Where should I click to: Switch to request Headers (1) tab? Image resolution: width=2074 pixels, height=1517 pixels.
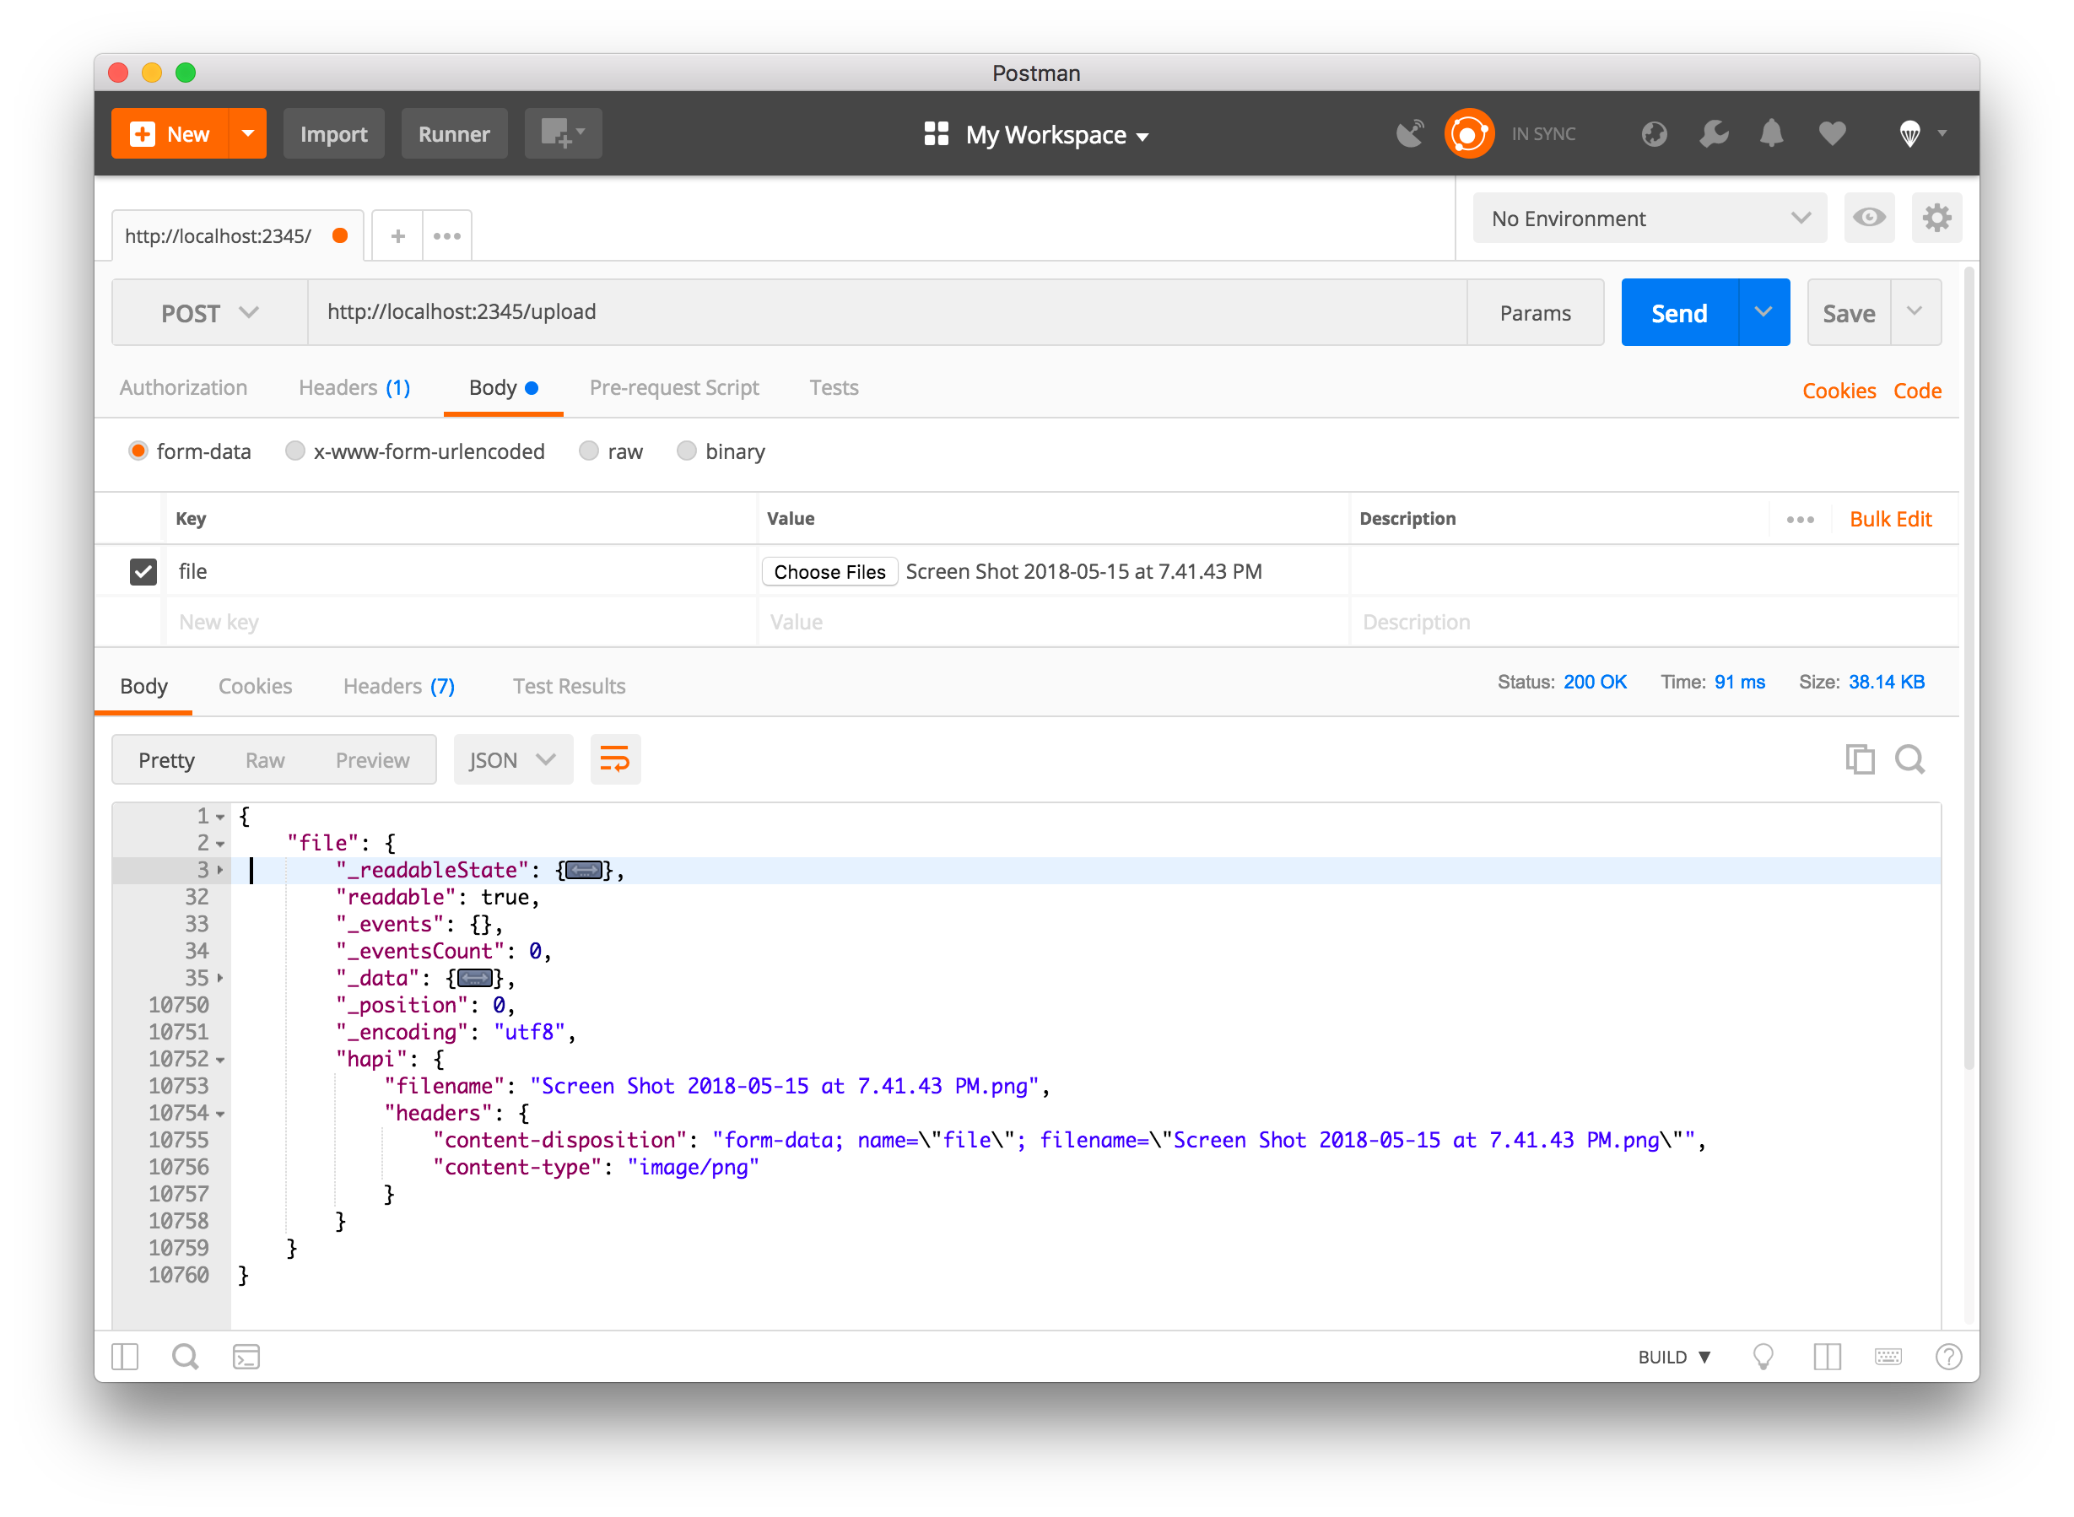(x=354, y=387)
